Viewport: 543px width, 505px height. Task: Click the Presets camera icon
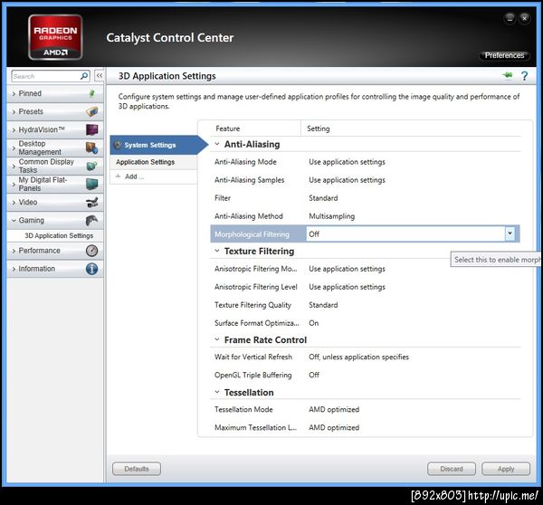(91, 111)
